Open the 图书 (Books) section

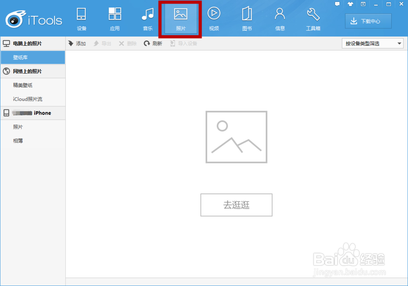pyautogui.click(x=246, y=18)
